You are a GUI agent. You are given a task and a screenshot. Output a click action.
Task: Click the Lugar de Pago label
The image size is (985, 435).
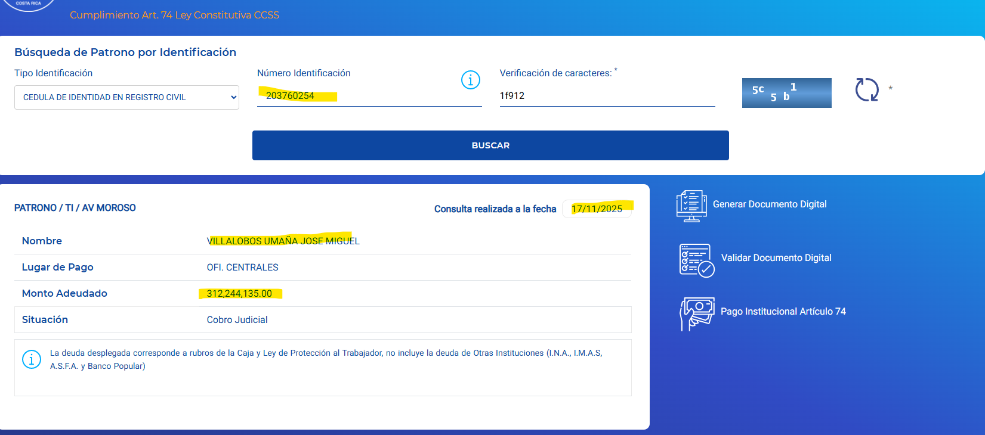click(x=57, y=267)
